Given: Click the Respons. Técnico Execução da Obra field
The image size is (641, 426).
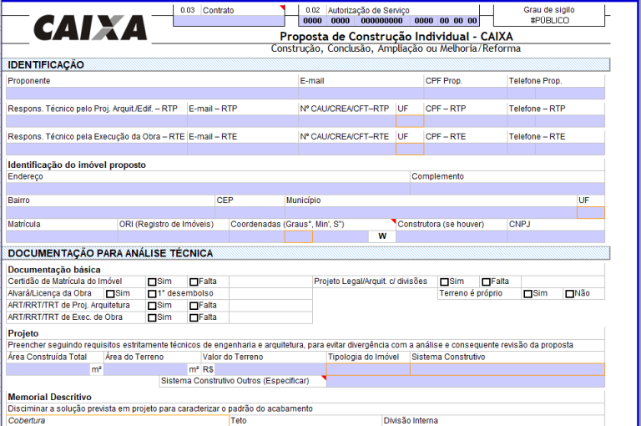Looking at the screenshot, I should click(x=97, y=149).
